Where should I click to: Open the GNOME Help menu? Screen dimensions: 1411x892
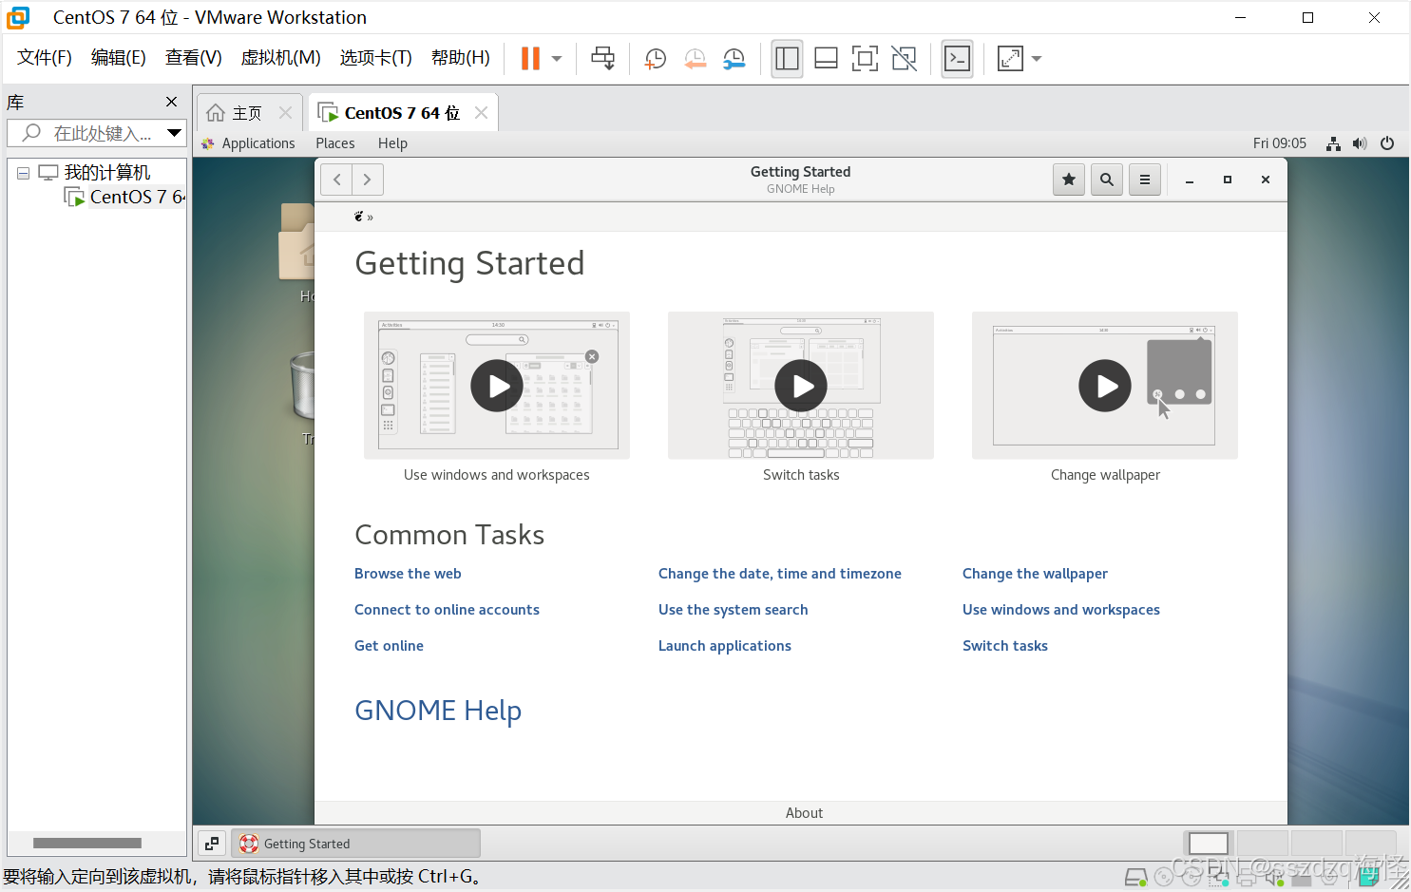392,143
